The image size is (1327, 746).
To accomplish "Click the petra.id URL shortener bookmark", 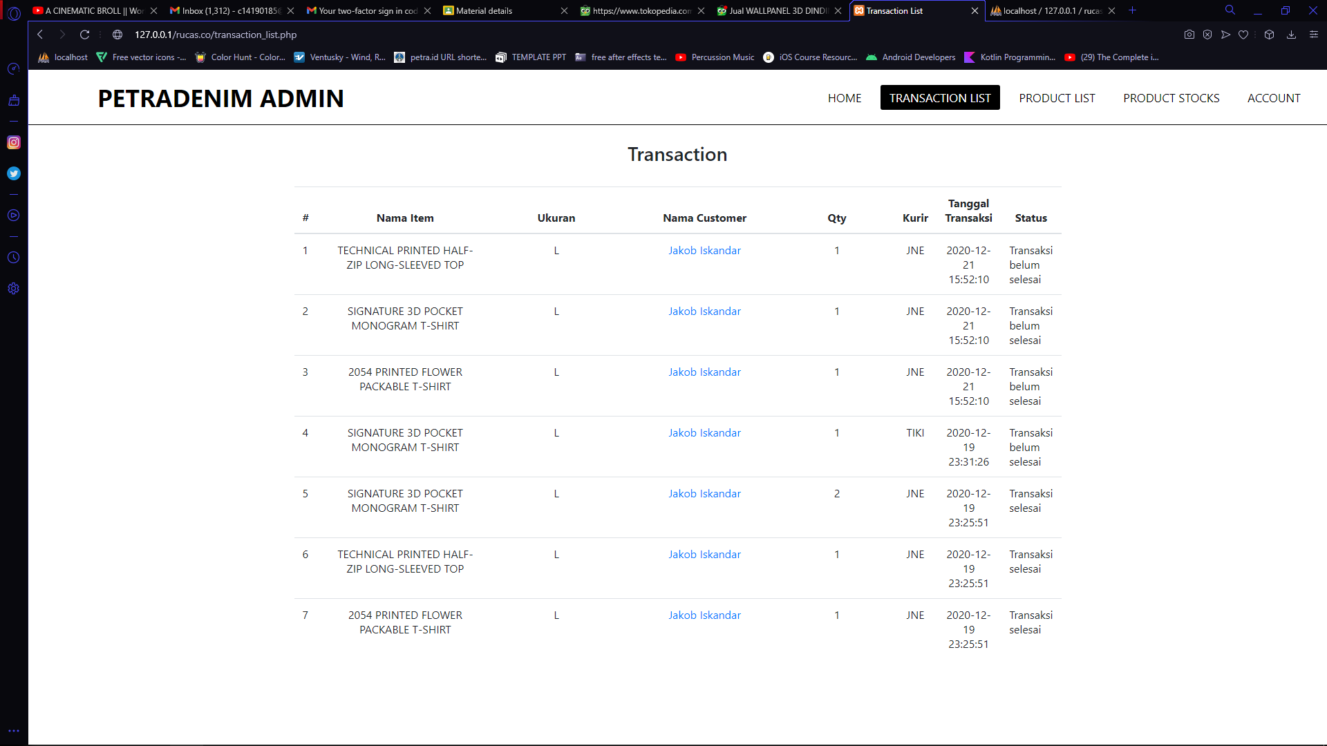I will tap(440, 57).
